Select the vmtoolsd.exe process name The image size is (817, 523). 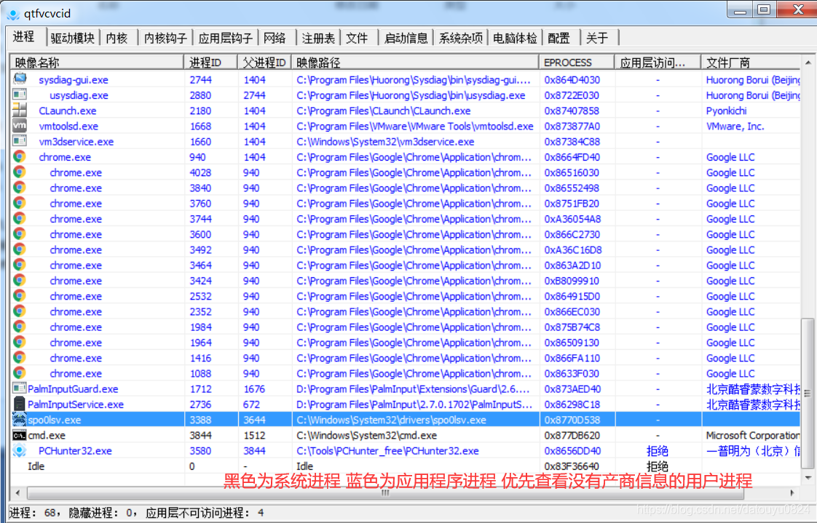68,127
